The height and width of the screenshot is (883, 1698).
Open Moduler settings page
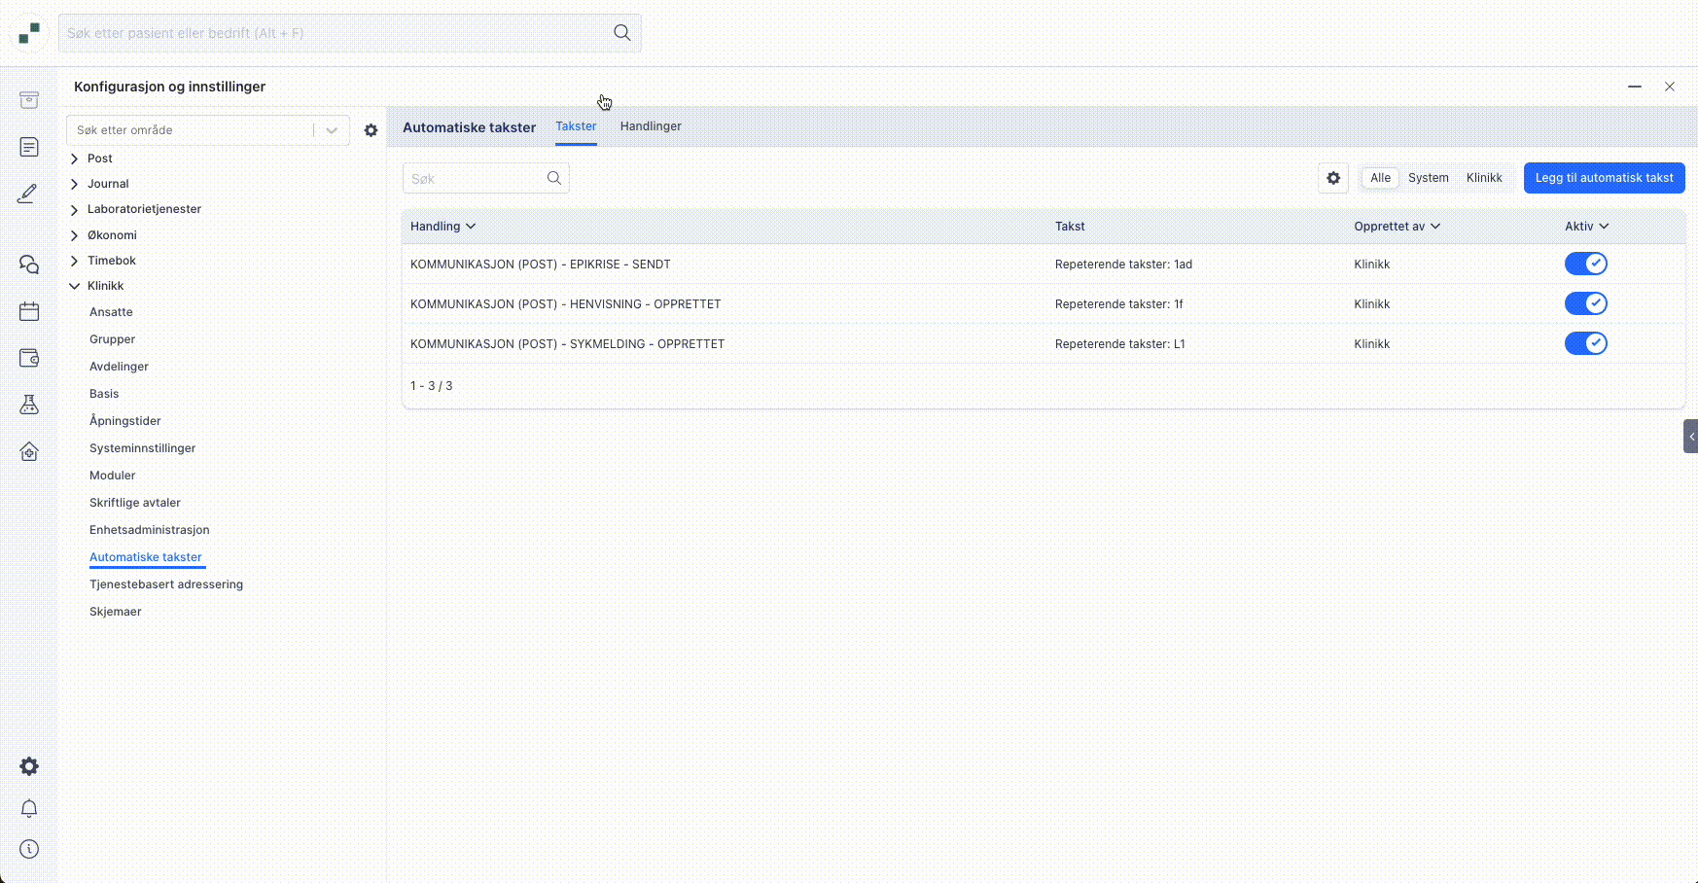pyautogui.click(x=112, y=476)
